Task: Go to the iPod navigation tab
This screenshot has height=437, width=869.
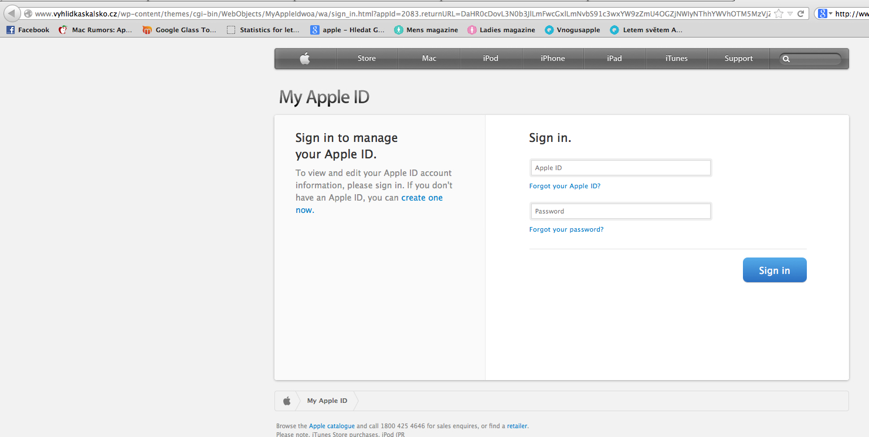Action: tap(491, 58)
